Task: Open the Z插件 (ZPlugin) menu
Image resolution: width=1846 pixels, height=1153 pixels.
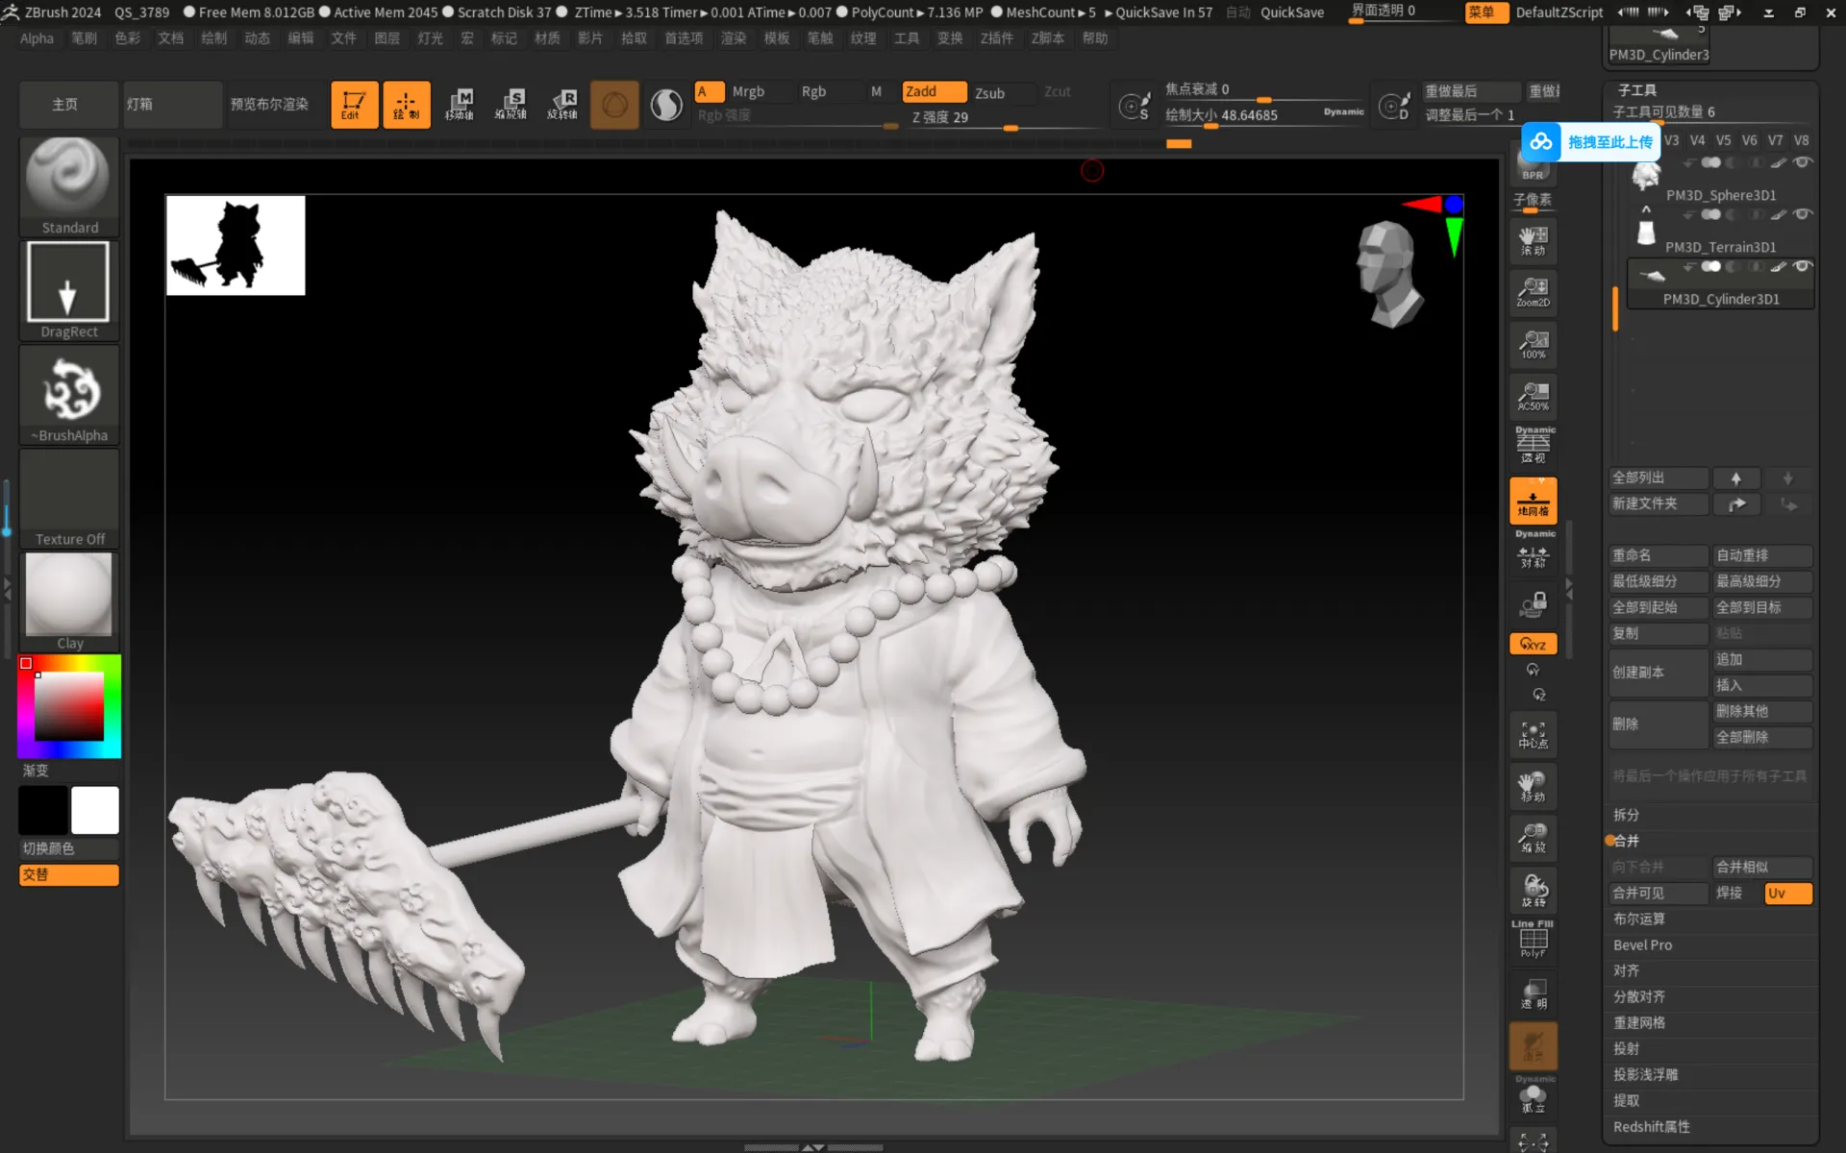Action: [996, 38]
